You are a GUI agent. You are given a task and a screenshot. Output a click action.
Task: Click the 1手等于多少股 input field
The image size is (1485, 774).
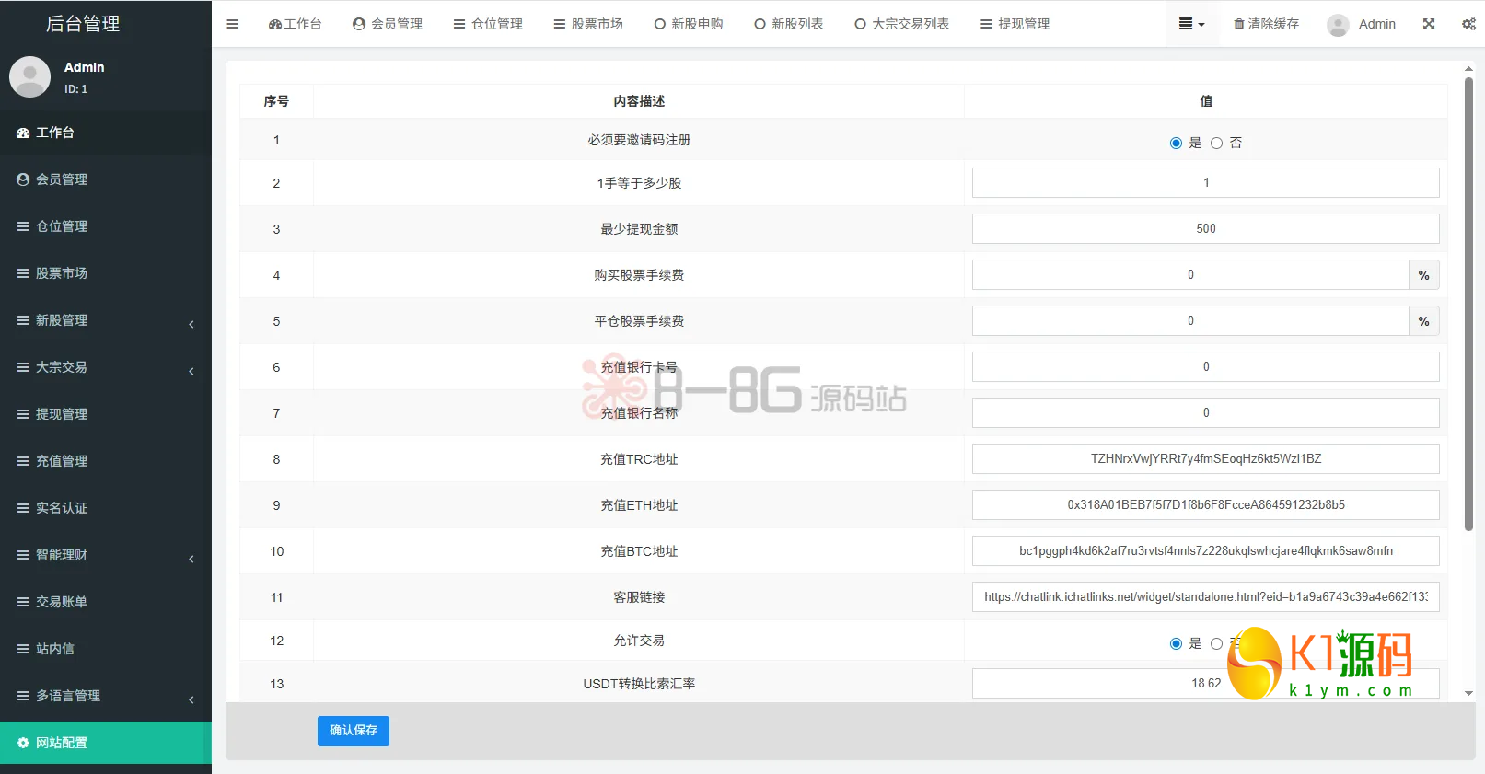point(1206,182)
